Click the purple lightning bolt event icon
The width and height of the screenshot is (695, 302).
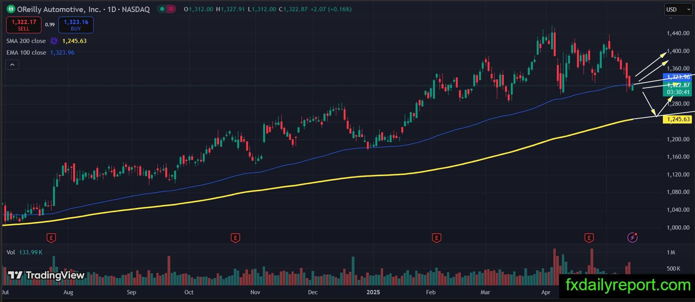[x=632, y=237]
